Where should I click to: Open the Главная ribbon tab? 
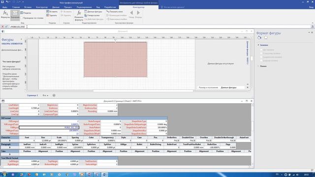coord(16,7)
